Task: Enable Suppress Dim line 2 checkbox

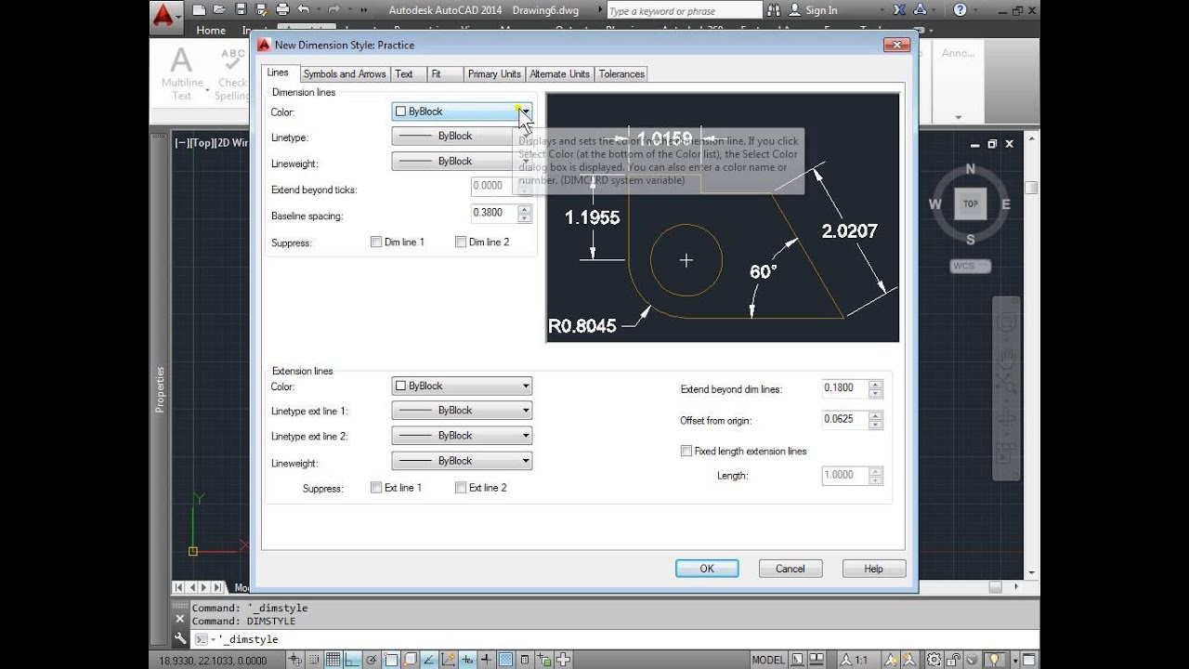Action: pos(461,242)
